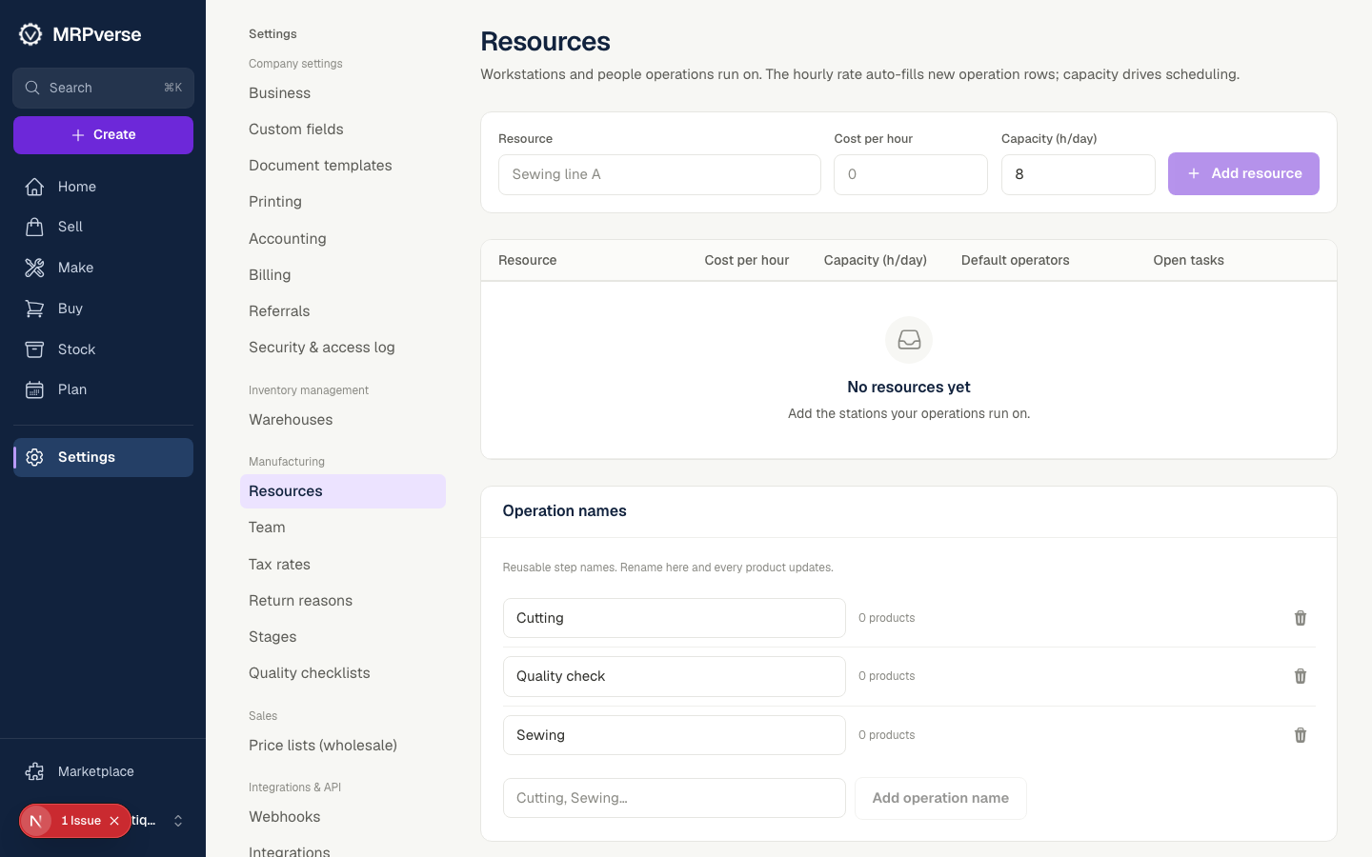Click the sidebar Search box

(103, 88)
